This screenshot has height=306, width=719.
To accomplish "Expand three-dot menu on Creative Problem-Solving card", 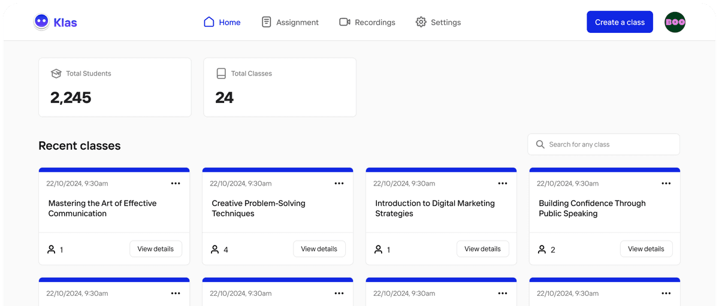I will tap(339, 183).
